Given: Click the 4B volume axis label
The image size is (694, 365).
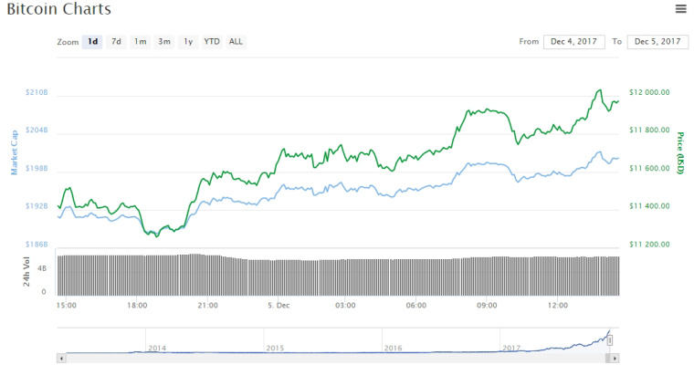Looking at the screenshot, I should [x=42, y=268].
